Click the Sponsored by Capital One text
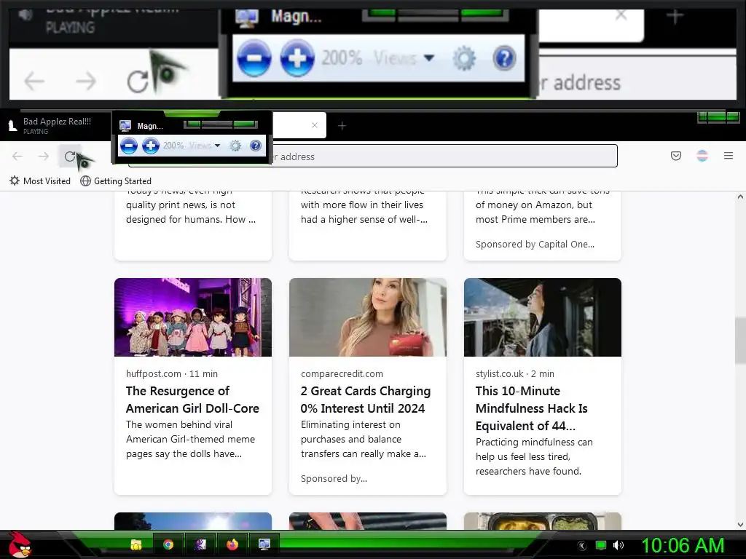Image resolution: width=746 pixels, height=559 pixels. [x=535, y=245]
